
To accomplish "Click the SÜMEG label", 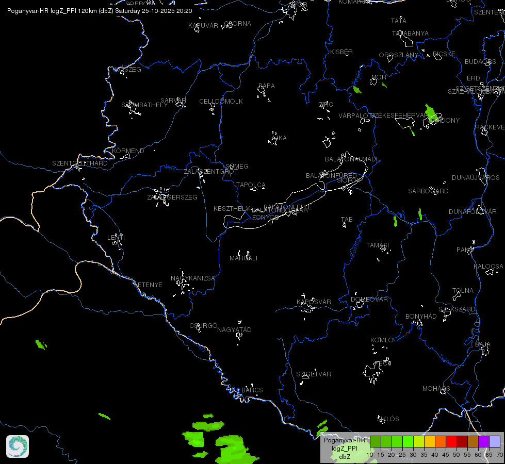I will [237, 167].
